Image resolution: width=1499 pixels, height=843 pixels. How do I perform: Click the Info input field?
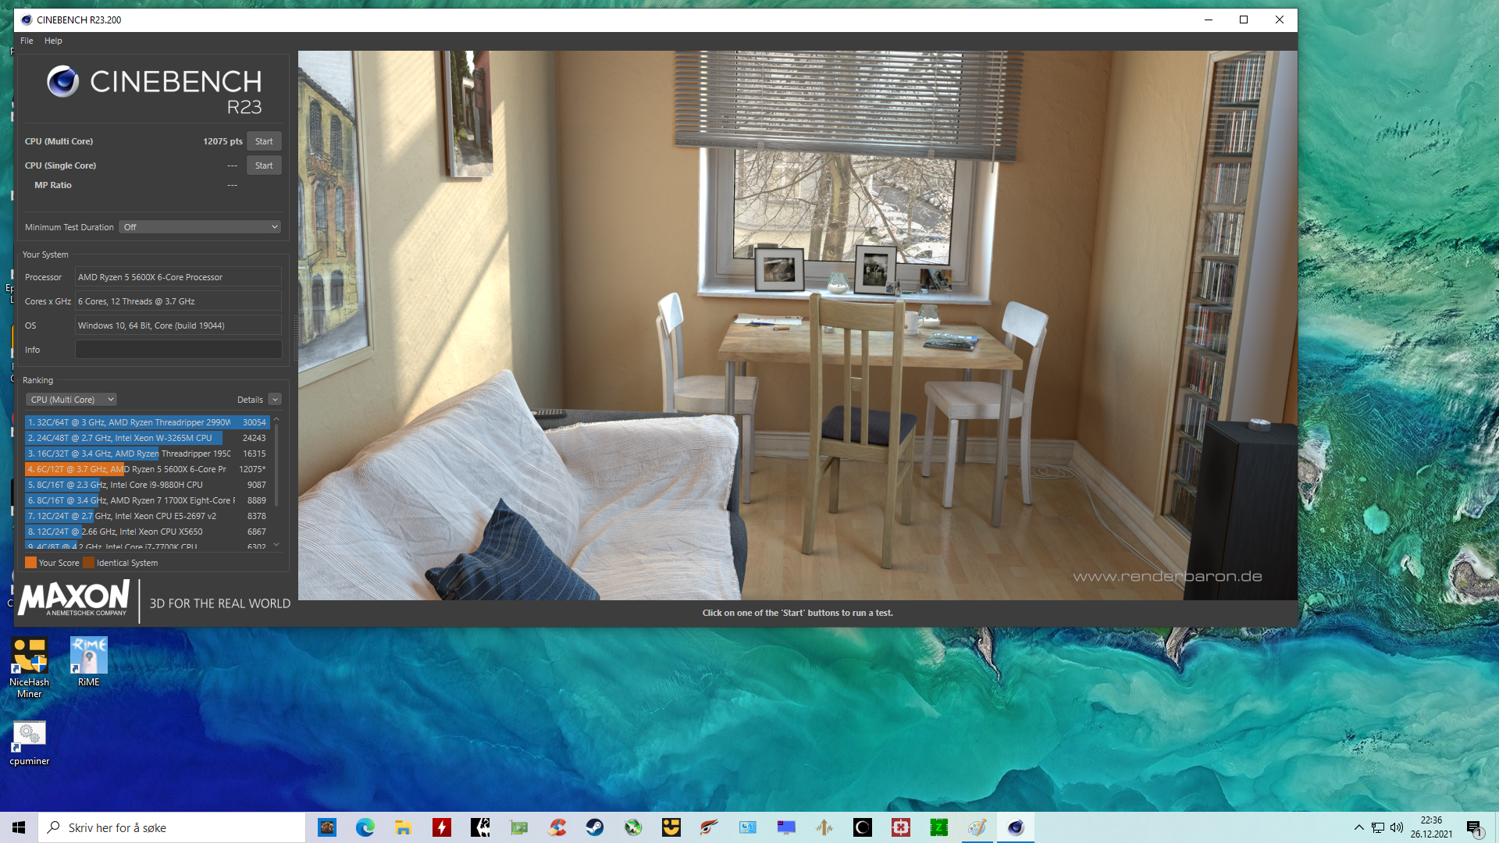point(178,350)
